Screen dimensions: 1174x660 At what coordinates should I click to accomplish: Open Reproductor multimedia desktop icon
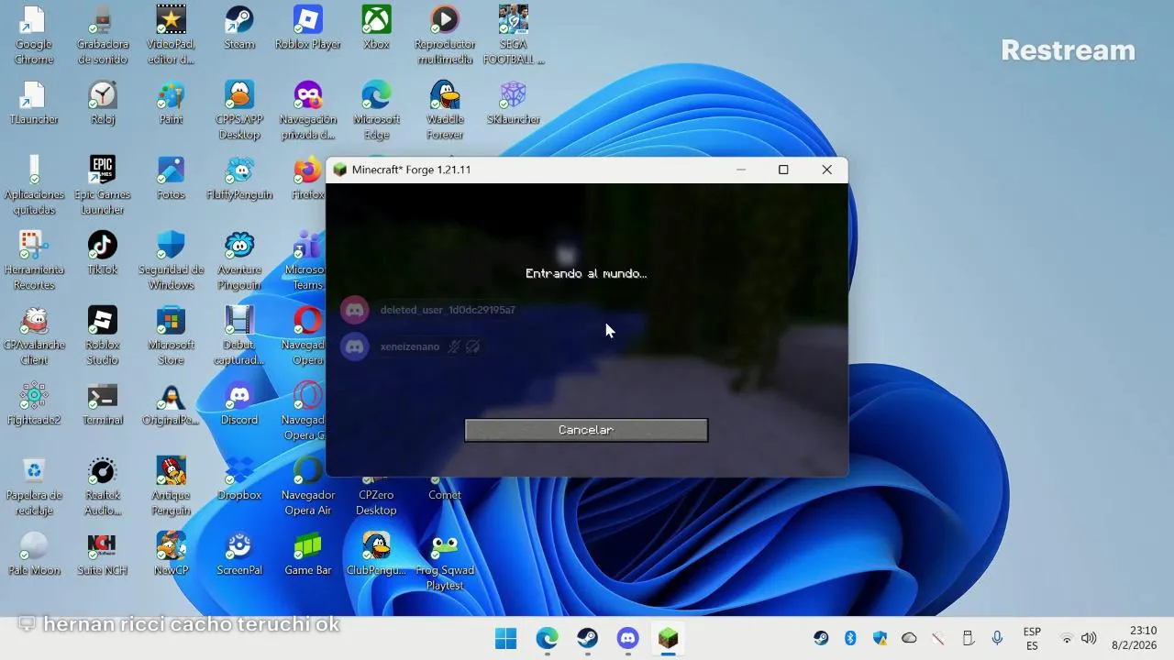click(445, 35)
